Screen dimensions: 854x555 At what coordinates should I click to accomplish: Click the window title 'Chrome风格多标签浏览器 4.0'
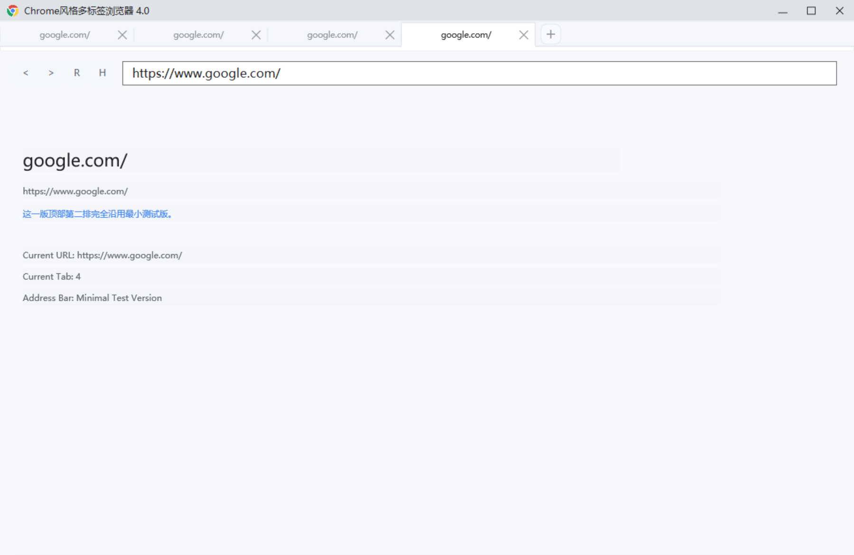(x=87, y=11)
